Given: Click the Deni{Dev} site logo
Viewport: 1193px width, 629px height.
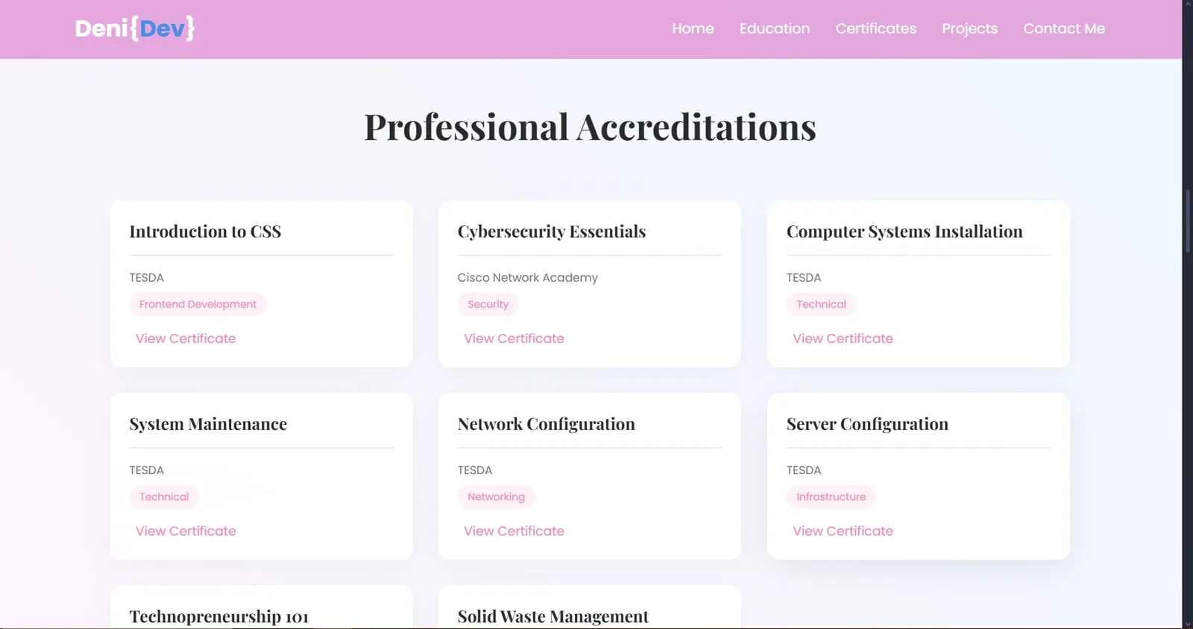Looking at the screenshot, I should 135,28.
